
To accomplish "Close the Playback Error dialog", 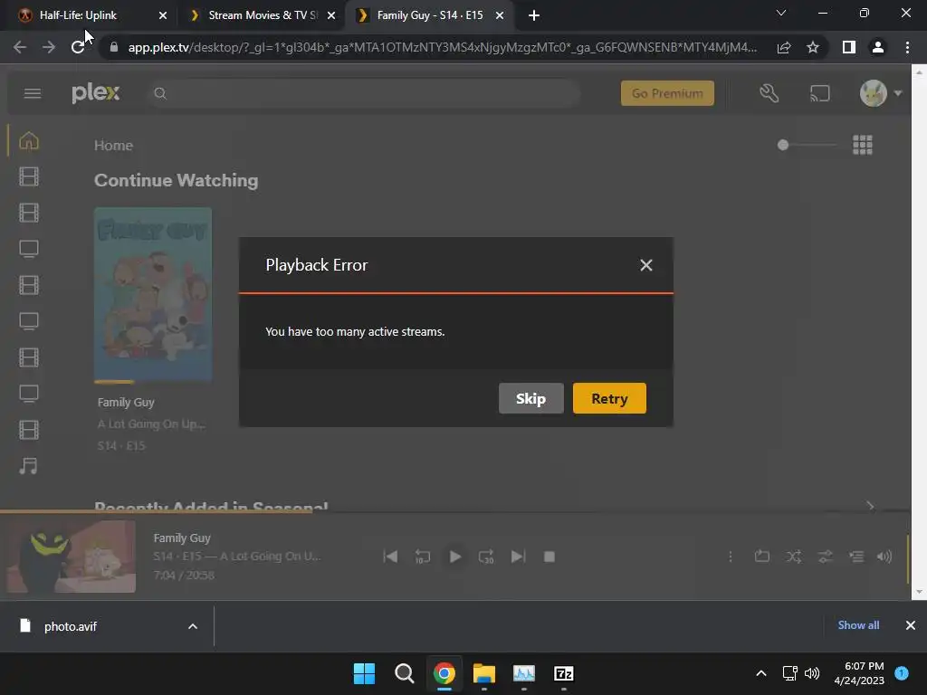I will [x=646, y=265].
